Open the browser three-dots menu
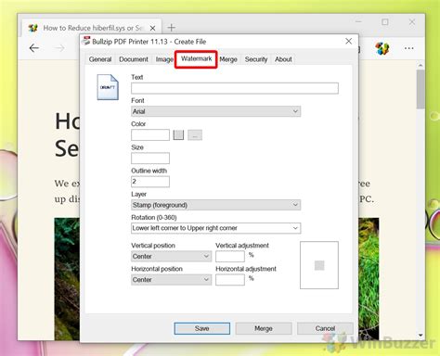The width and height of the screenshot is (440, 356). (409, 48)
